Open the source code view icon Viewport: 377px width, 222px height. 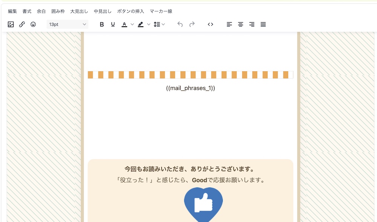[210, 24]
